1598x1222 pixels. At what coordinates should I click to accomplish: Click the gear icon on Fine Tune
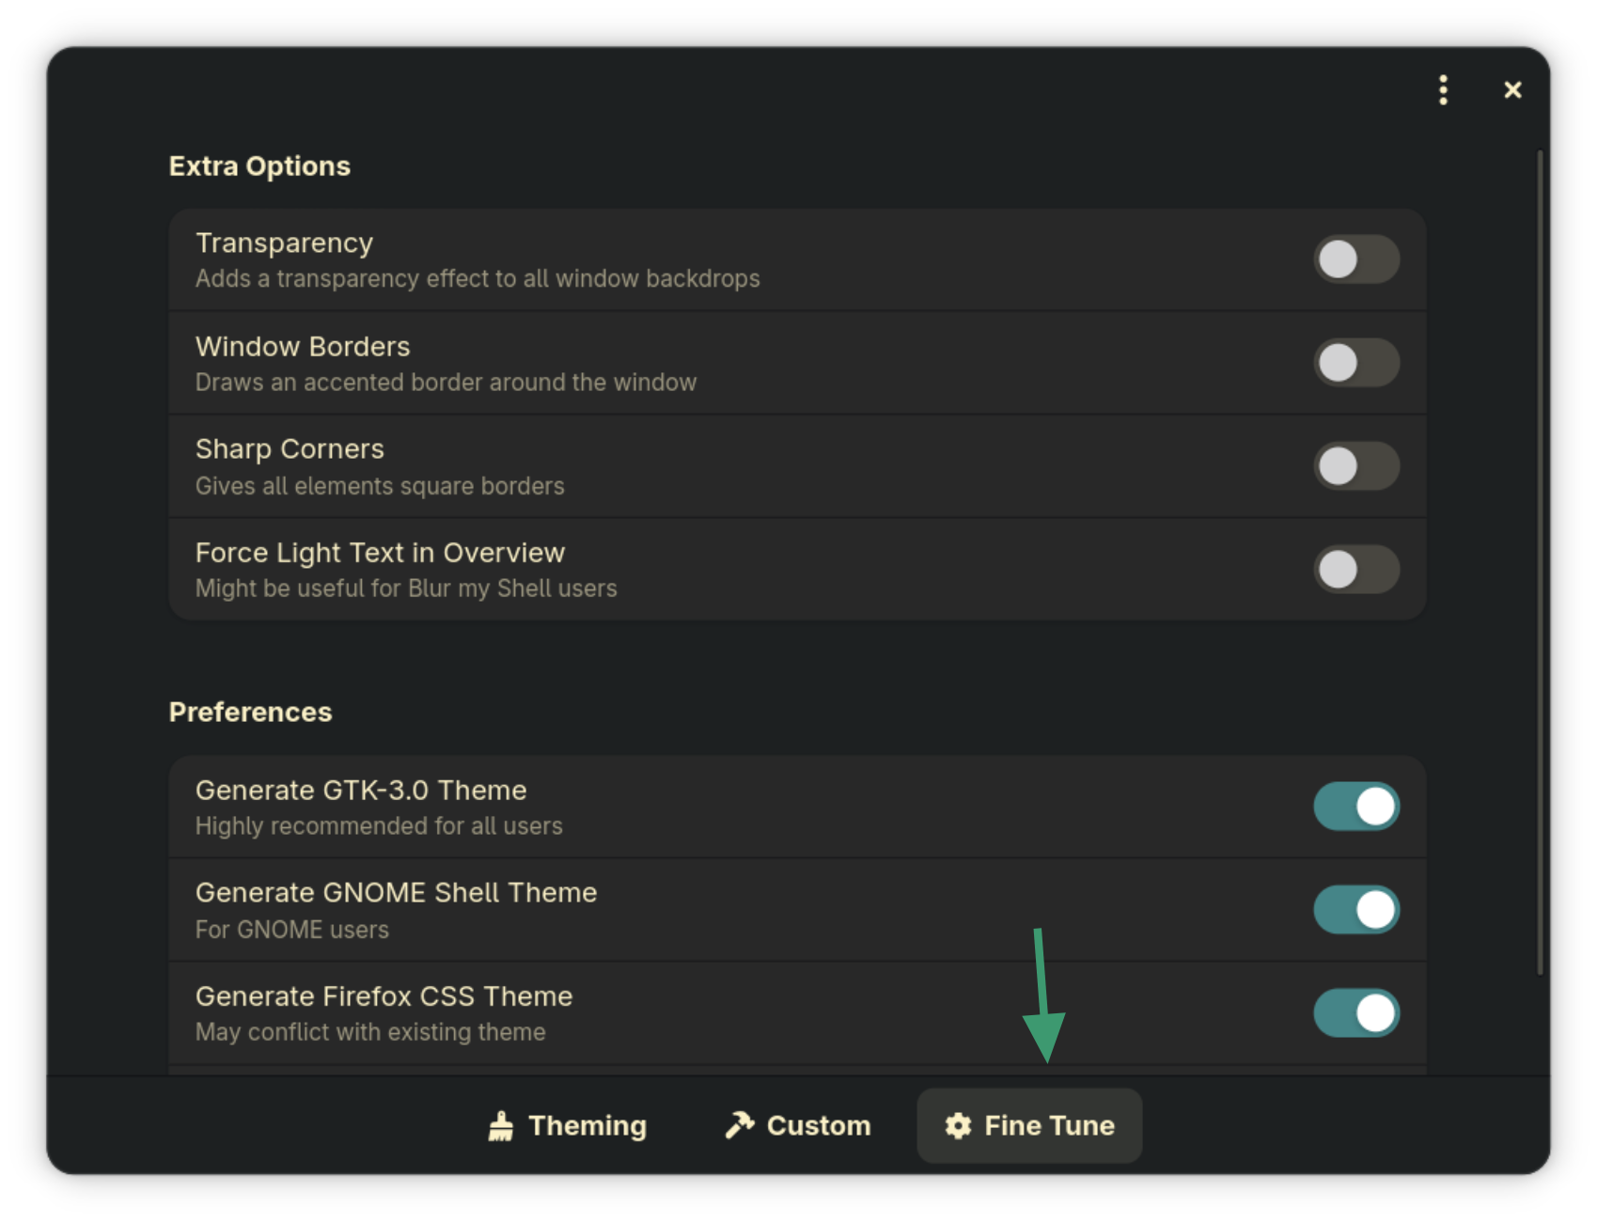click(x=958, y=1125)
